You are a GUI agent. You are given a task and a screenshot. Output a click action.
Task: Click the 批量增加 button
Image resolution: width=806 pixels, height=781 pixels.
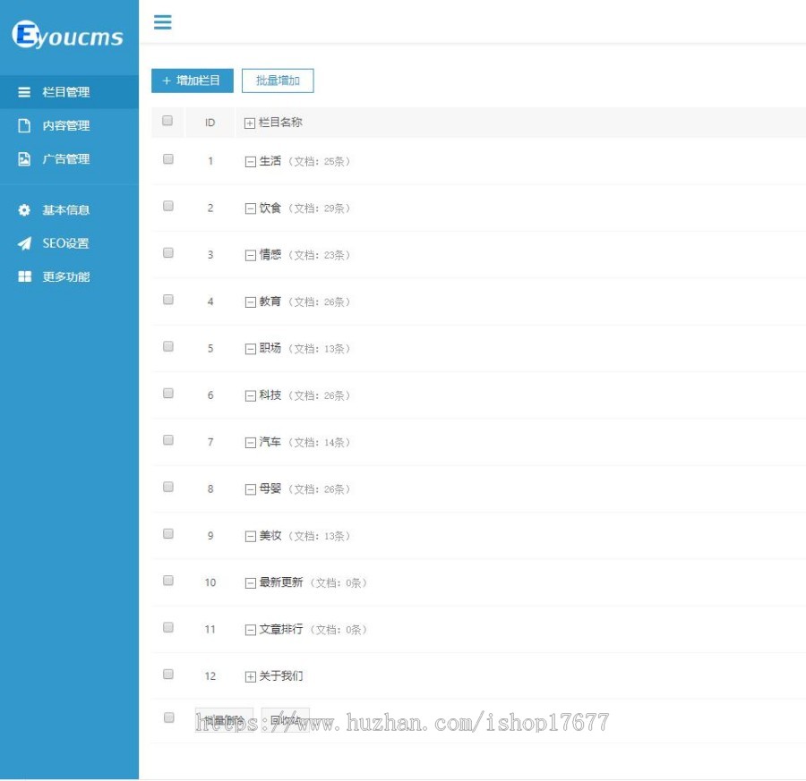tap(278, 81)
